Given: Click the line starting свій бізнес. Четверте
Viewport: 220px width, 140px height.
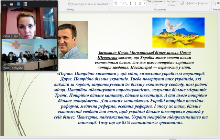Looking at the screenshot, I should click(131, 117).
